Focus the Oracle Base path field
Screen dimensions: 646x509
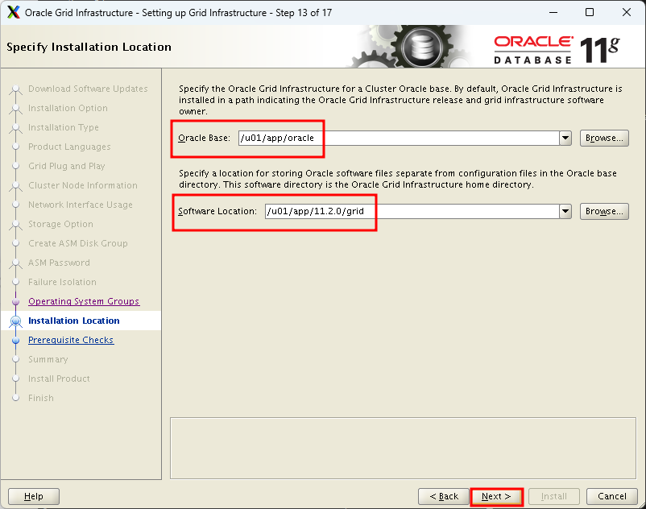coord(399,138)
